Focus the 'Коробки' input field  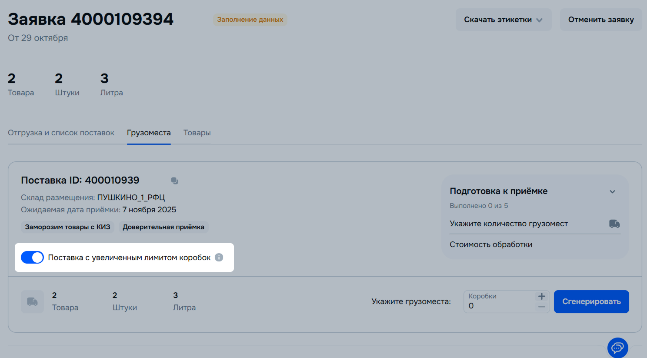coord(498,306)
